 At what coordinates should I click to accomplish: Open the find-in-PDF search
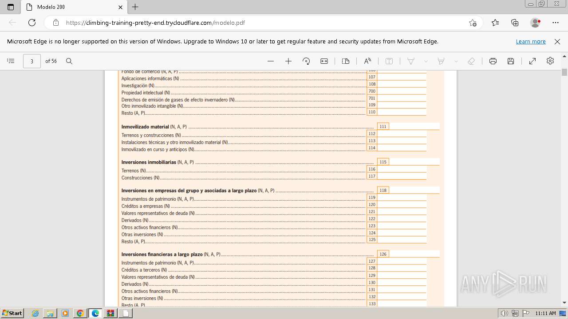click(69, 61)
